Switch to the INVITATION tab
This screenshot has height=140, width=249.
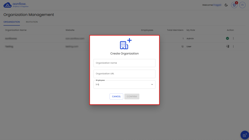[32, 22]
